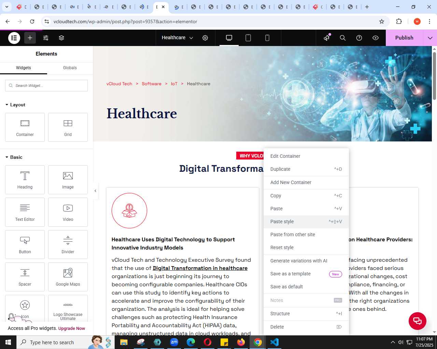437x349 pixels.
Task: Collapse the Basic section
Action: [x=14, y=157]
